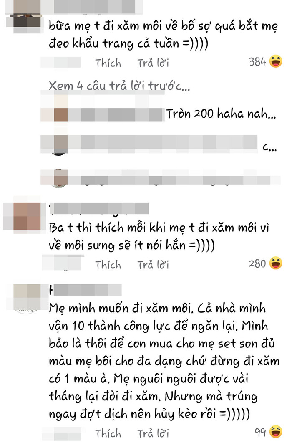
Task: Open the reply "Tròn 200 haha nah..."
Action: coord(221,114)
